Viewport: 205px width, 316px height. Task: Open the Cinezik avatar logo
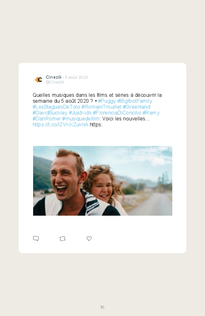pos(38,79)
